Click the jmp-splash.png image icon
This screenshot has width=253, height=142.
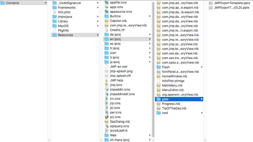(x=107, y=71)
